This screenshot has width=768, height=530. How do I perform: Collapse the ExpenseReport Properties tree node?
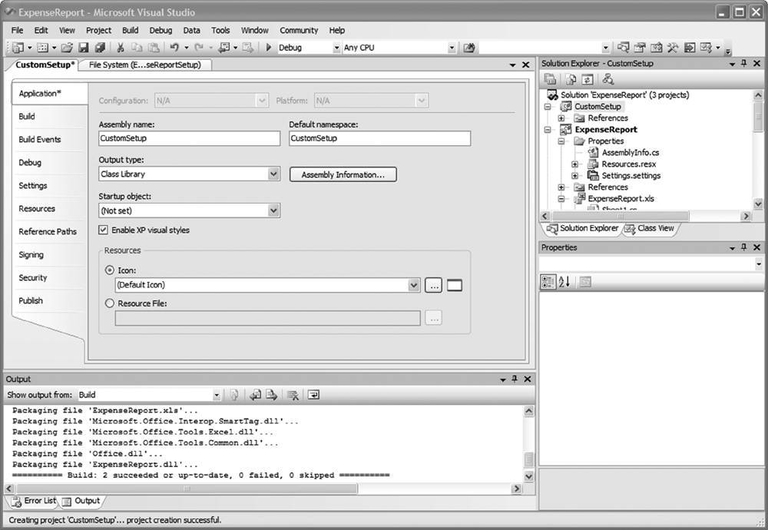[561, 141]
